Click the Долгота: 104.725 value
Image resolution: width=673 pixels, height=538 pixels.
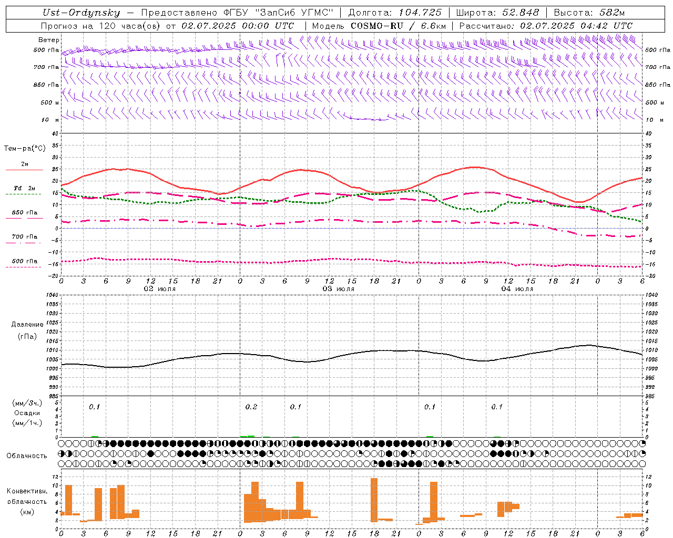395,13
